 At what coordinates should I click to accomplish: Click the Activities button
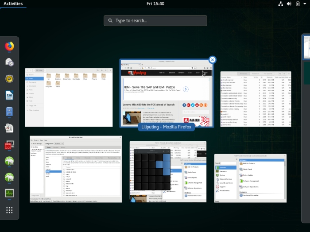(x=13, y=4)
